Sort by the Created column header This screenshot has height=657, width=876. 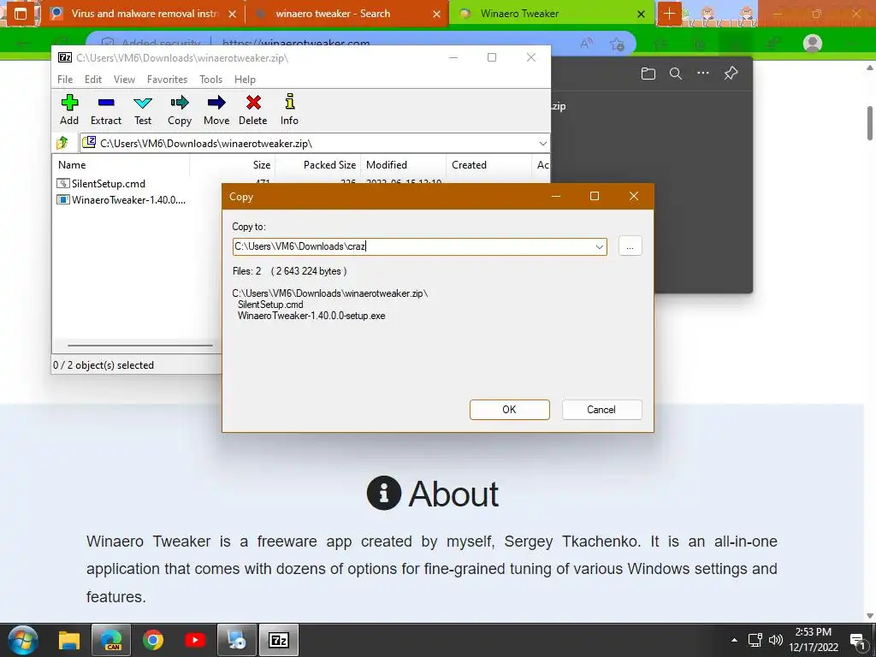(x=489, y=165)
